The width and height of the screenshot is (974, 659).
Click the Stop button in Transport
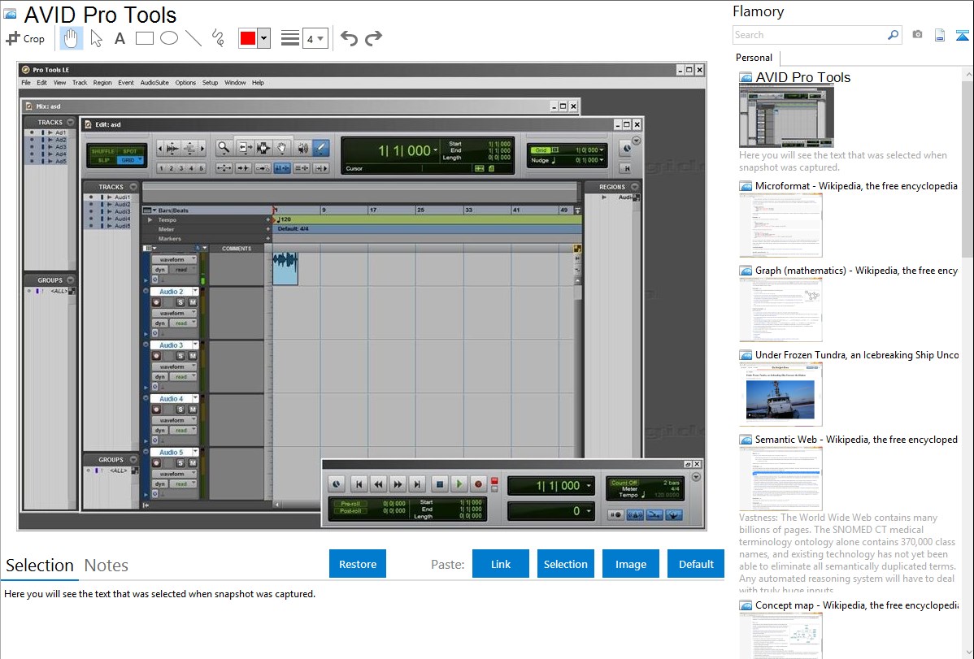[440, 483]
